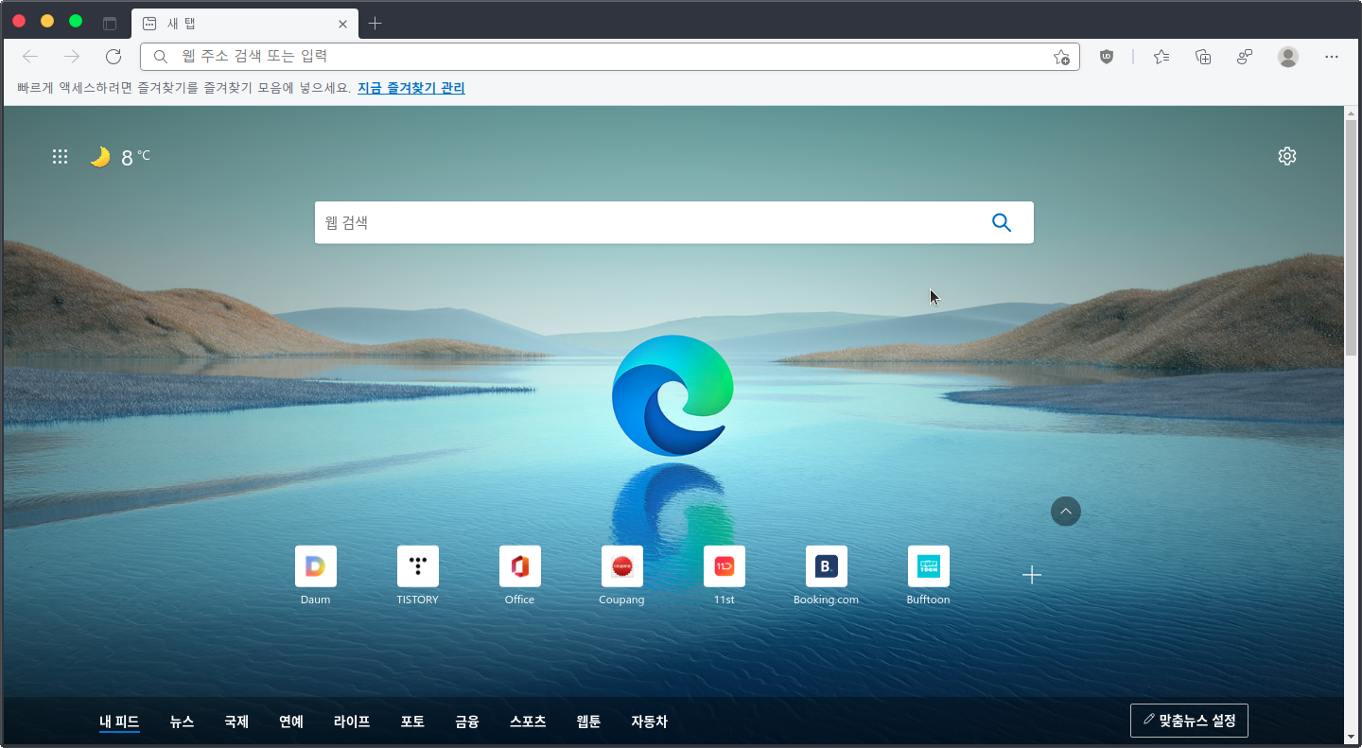Add this page to favorites star
The width and height of the screenshot is (1362, 748).
[x=1061, y=57]
